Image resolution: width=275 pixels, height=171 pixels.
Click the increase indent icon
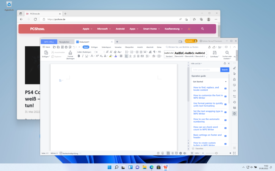coord(141,52)
